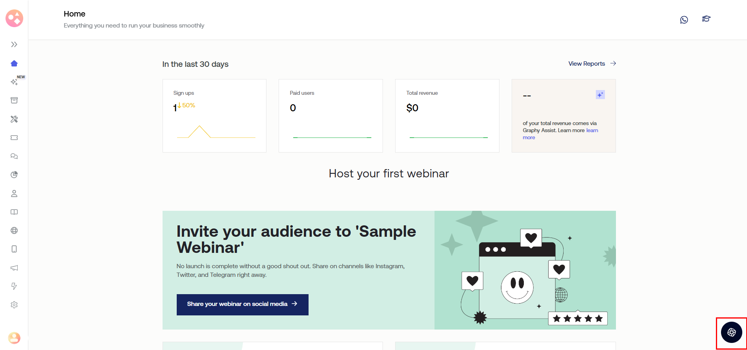This screenshot has height=350, width=747.
Task: Click the ticket coupon icon in sidebar
Action: point(14,138)
